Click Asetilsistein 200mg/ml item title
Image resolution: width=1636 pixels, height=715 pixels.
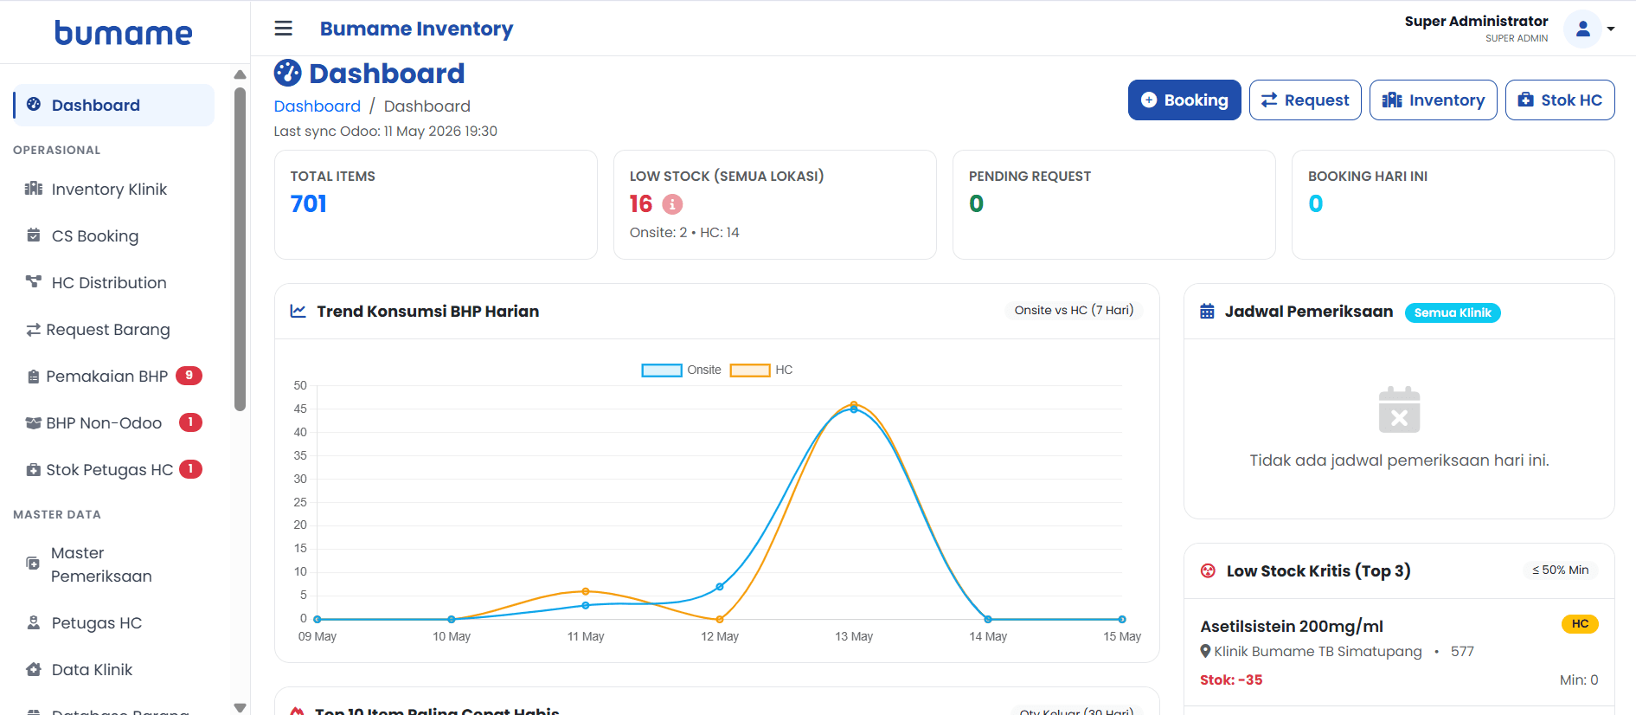coord(1292,626)
